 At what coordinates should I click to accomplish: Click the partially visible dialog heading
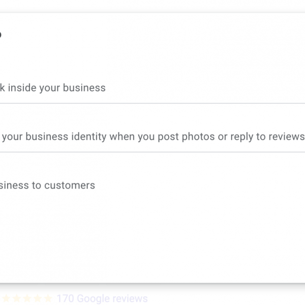click(x=1, y=35)
